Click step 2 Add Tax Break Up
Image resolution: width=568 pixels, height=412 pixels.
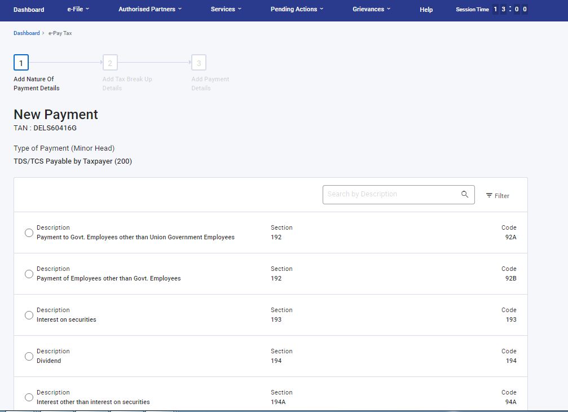pyautogui.click(x=110, y=63)
